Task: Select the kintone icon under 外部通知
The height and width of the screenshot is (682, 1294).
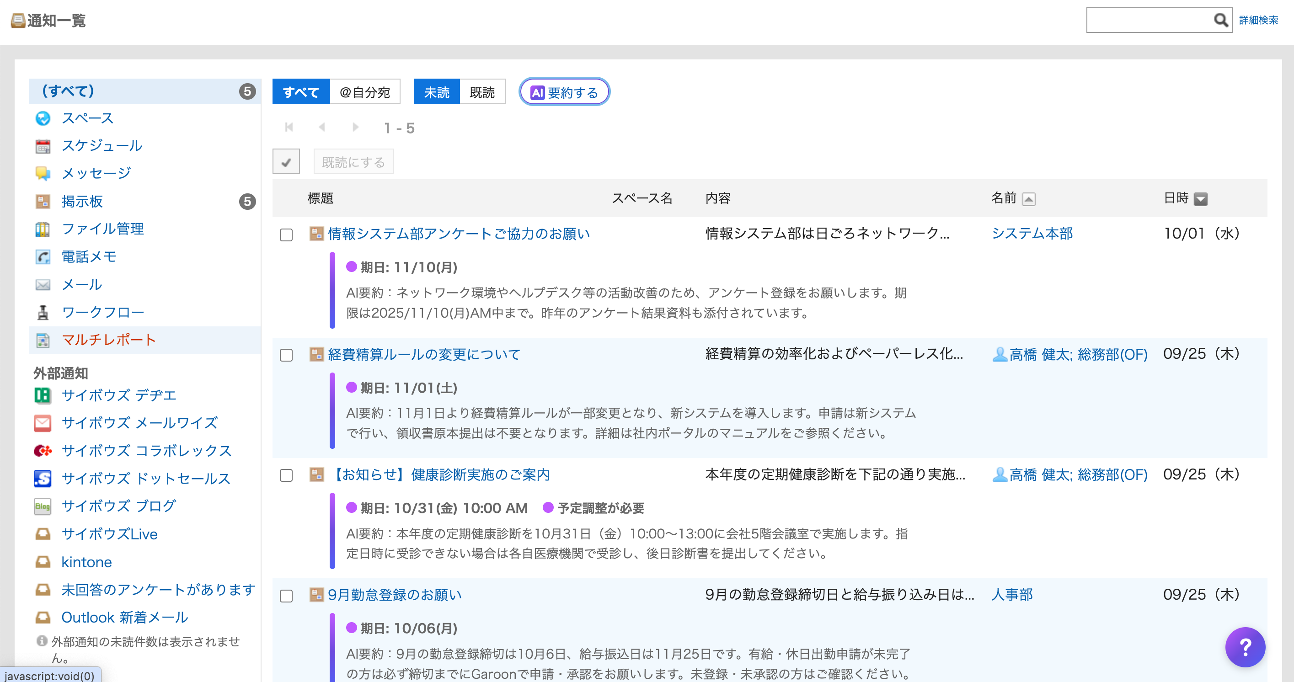Action: [x=43, y=561]
